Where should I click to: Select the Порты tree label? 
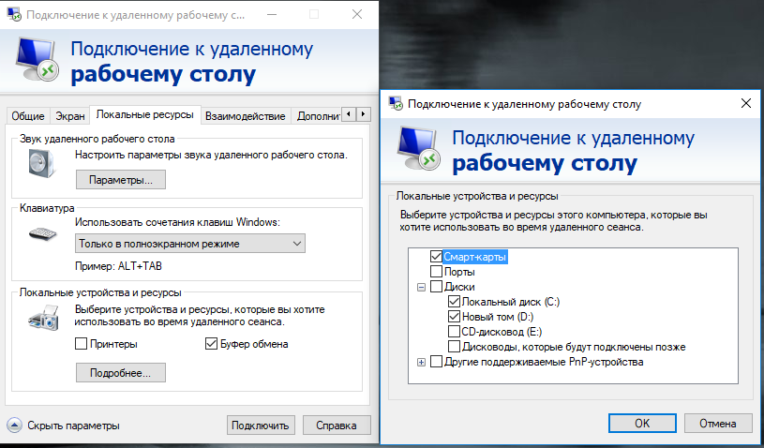459,272
